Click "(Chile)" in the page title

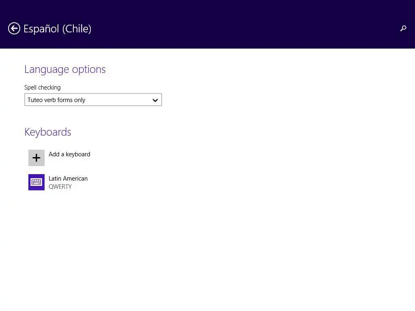[77, 29]
